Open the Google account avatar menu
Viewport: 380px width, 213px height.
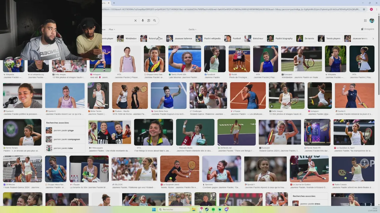click(x=372, y=20)
